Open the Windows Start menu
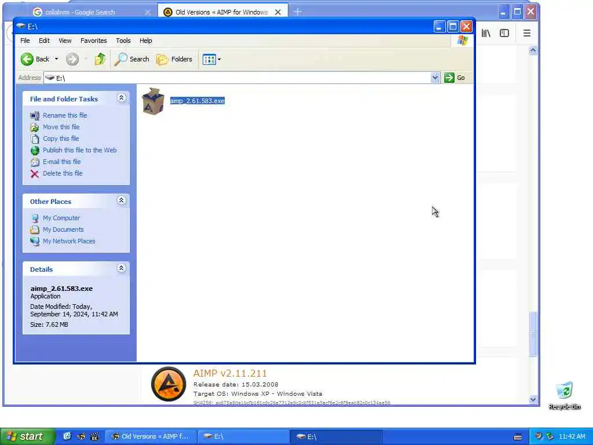This screenshot has width=593, height=445. pos(27,436)
